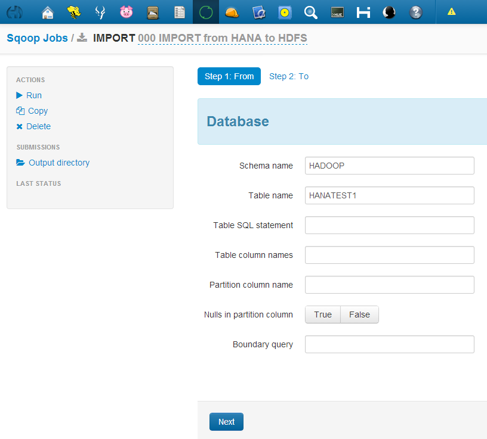This screenshot has height=439, width=487.
Task: Click the 'Nulls in partition column' label
Action: click(248, 315)
